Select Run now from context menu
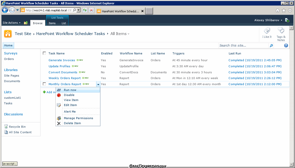Image resolution: width=295 pixels, height=168 pixels. [78, 90]
